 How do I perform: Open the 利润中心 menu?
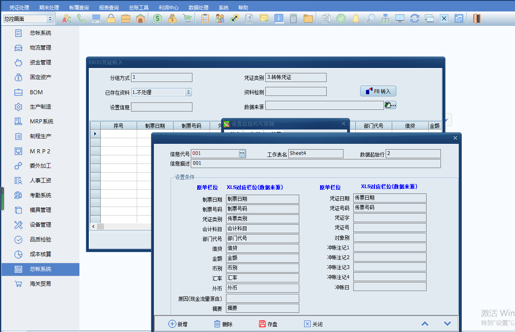(169, 8)
